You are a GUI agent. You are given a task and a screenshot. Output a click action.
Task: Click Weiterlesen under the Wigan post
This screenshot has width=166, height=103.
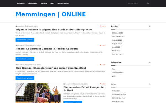click(x=25, y=40)
